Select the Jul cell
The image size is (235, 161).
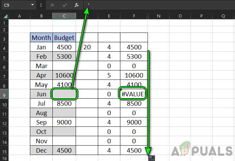[x=41, y=103]
